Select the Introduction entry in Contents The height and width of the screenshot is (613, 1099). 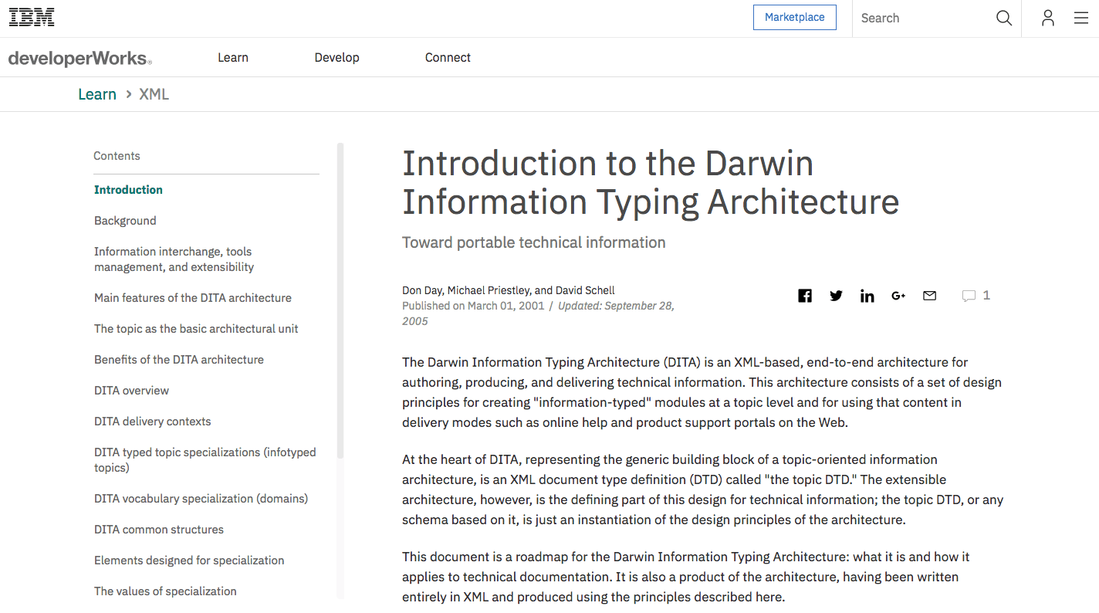[x=128, y=189]
